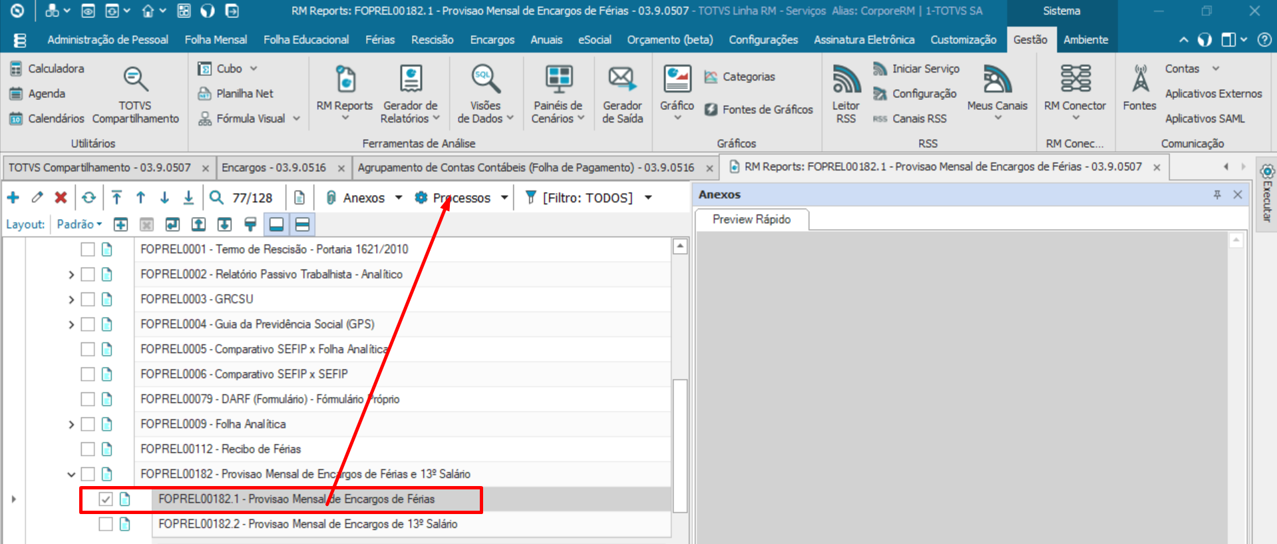The width and height of the screenshot is (1277, 544).
Task: Click the red delete X icon
Action: tap(61, 198)
